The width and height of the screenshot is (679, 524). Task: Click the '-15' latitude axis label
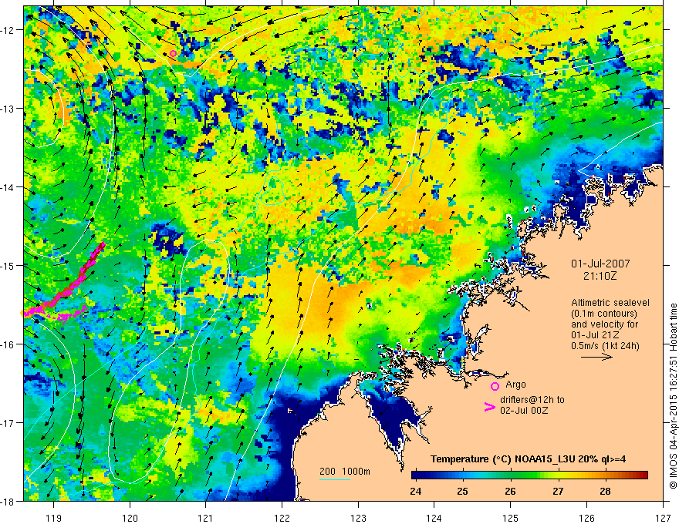pos(8,265)
